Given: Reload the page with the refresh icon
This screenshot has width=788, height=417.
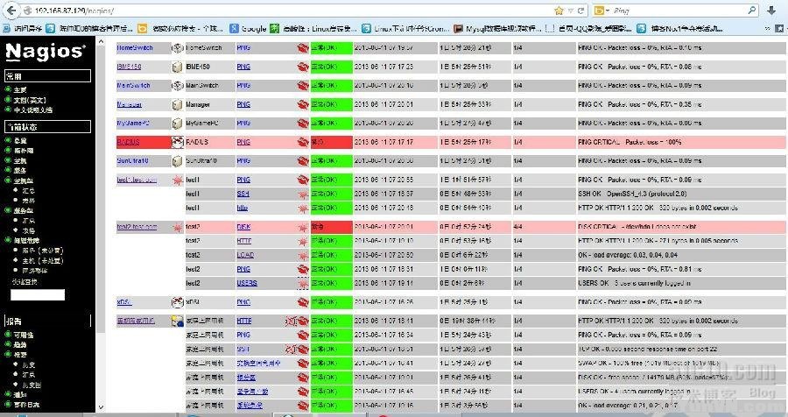Looking at the screenshot, I should coord(581,11).
